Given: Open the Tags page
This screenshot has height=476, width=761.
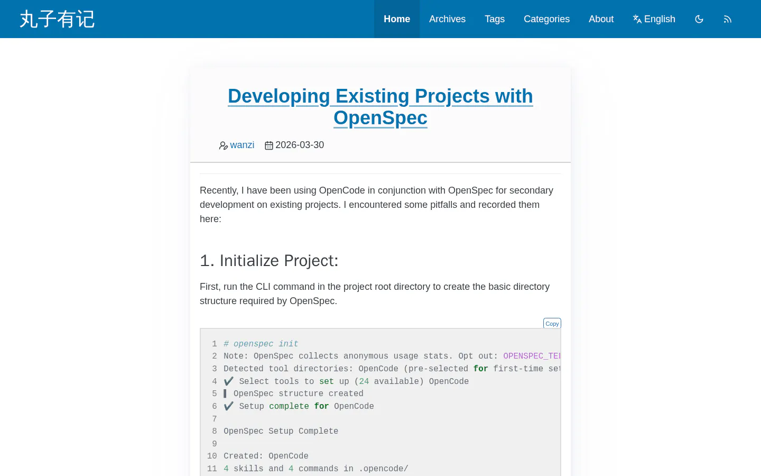Looking at the screenshot, I should point(495,19).
